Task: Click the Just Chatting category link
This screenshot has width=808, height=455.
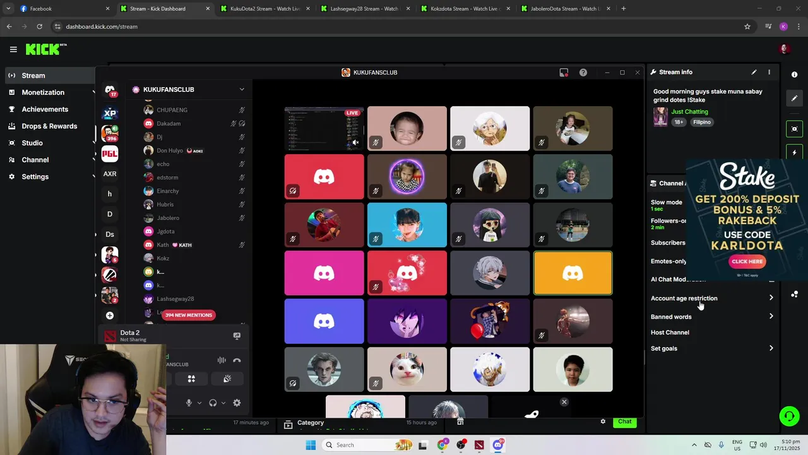Action: click(689, 112)
